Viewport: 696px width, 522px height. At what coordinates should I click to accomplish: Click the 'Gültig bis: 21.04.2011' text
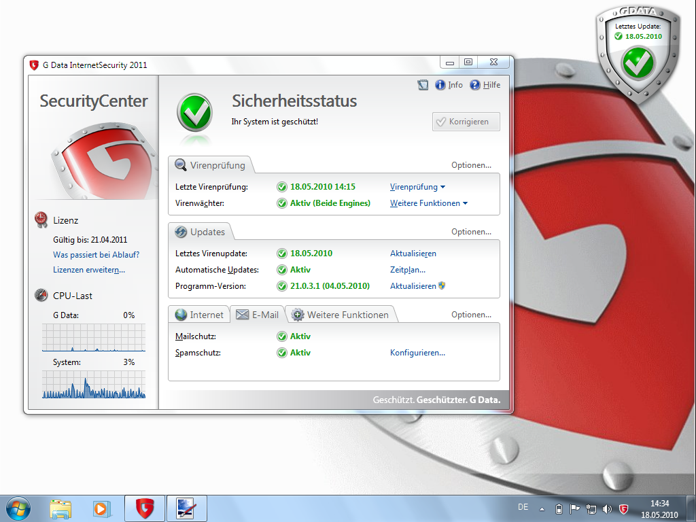tap(90, 240)
